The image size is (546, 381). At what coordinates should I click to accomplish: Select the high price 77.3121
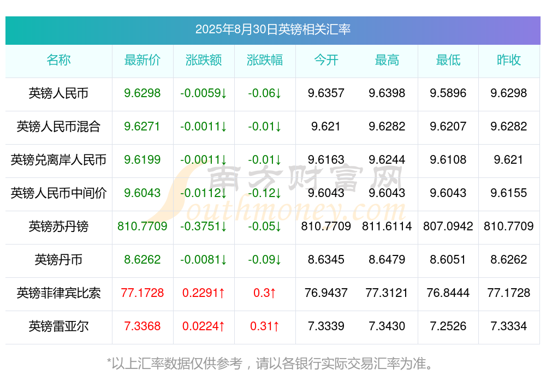387,293
